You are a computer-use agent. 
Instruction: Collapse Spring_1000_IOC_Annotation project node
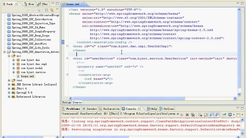coord(4,52)
